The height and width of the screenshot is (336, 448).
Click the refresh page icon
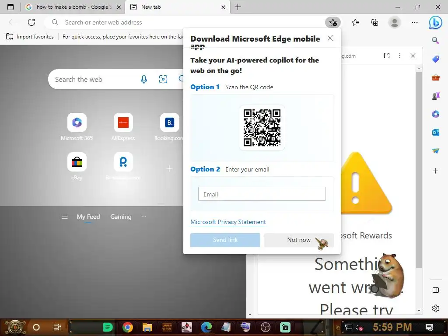click(31, 22)
